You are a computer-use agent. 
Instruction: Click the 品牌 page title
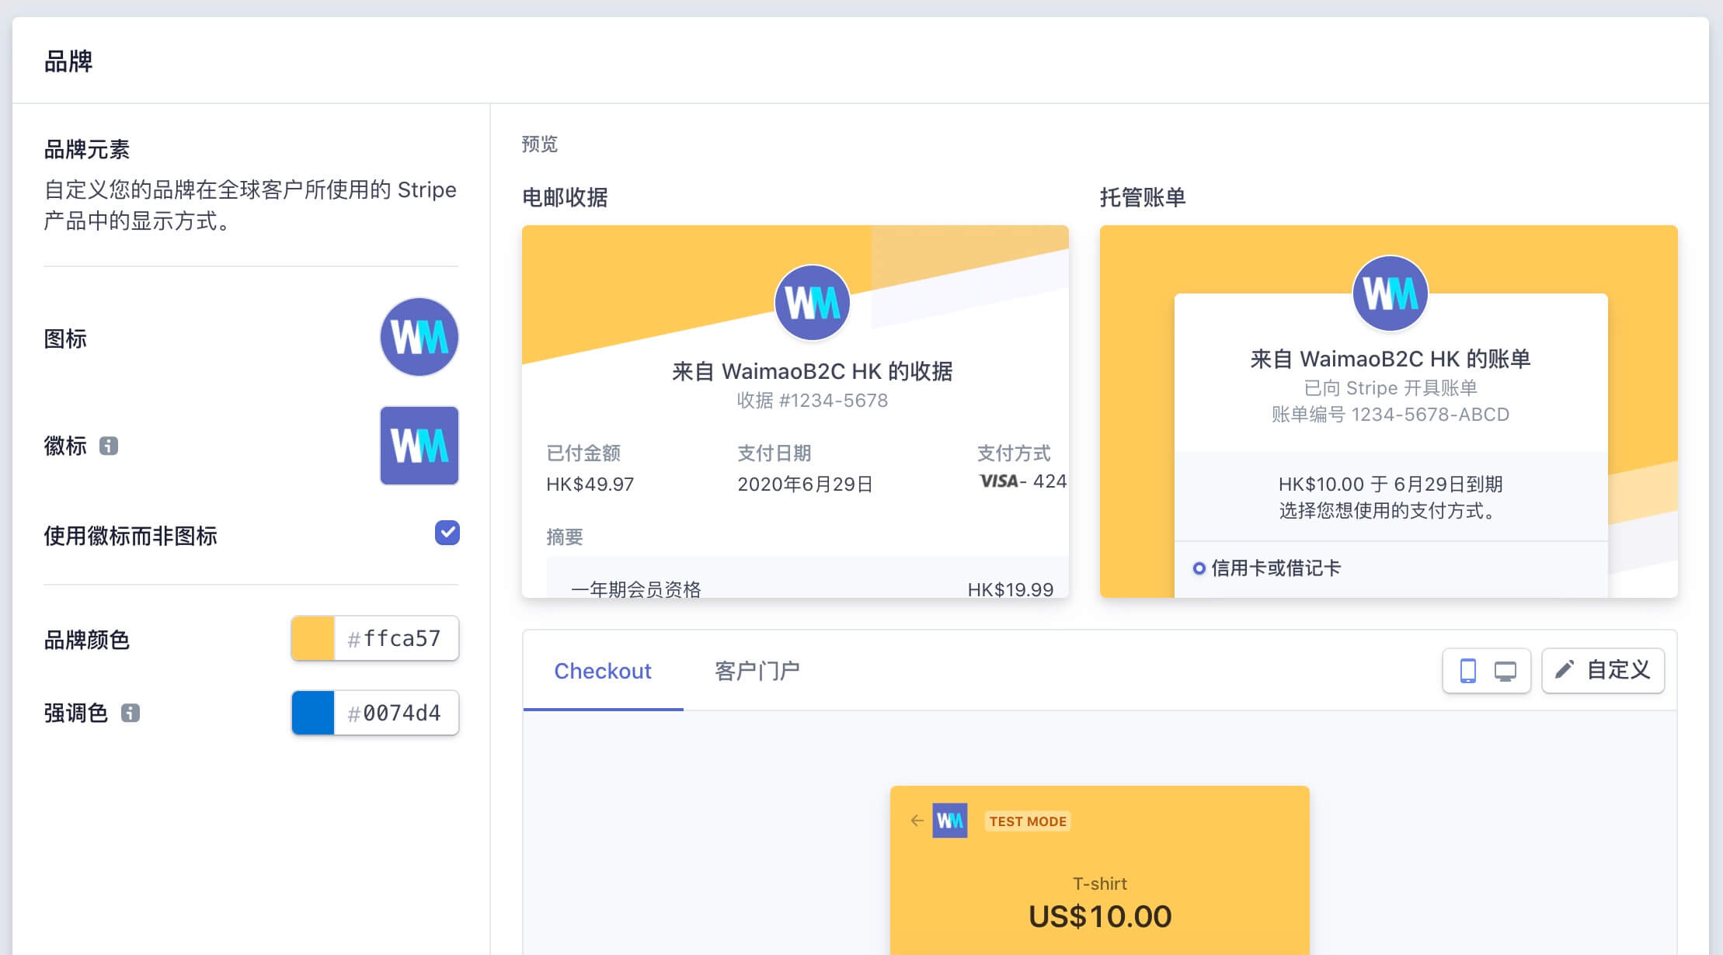pos(68,61)
